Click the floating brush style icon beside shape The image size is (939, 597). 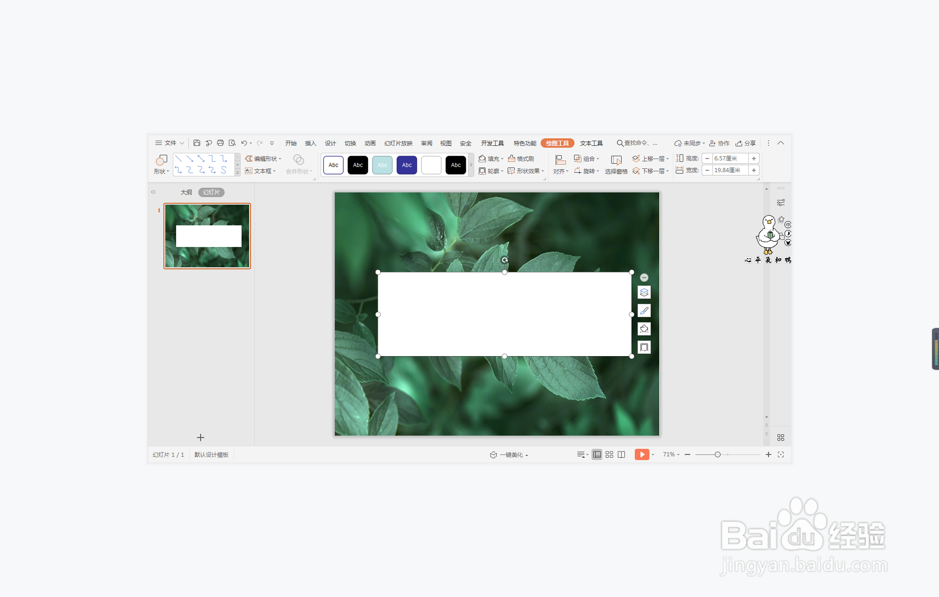[x=644, y=310]
